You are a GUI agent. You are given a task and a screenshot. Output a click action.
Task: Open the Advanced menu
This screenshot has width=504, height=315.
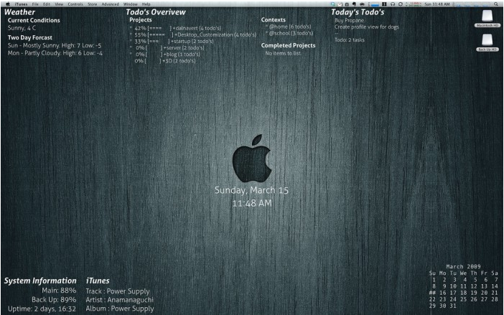coord(111,4)
